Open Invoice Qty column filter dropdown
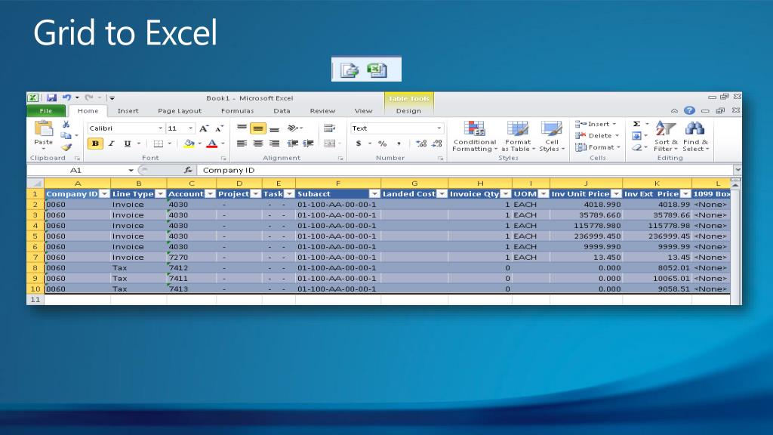The image size is (773, 435). click(x=506, y=194)
